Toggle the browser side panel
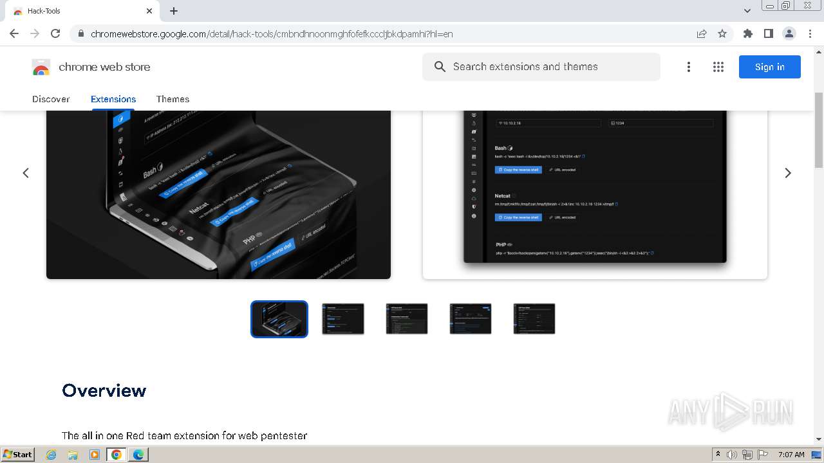This screenshot has width=824, height=463. click(768, 33)
